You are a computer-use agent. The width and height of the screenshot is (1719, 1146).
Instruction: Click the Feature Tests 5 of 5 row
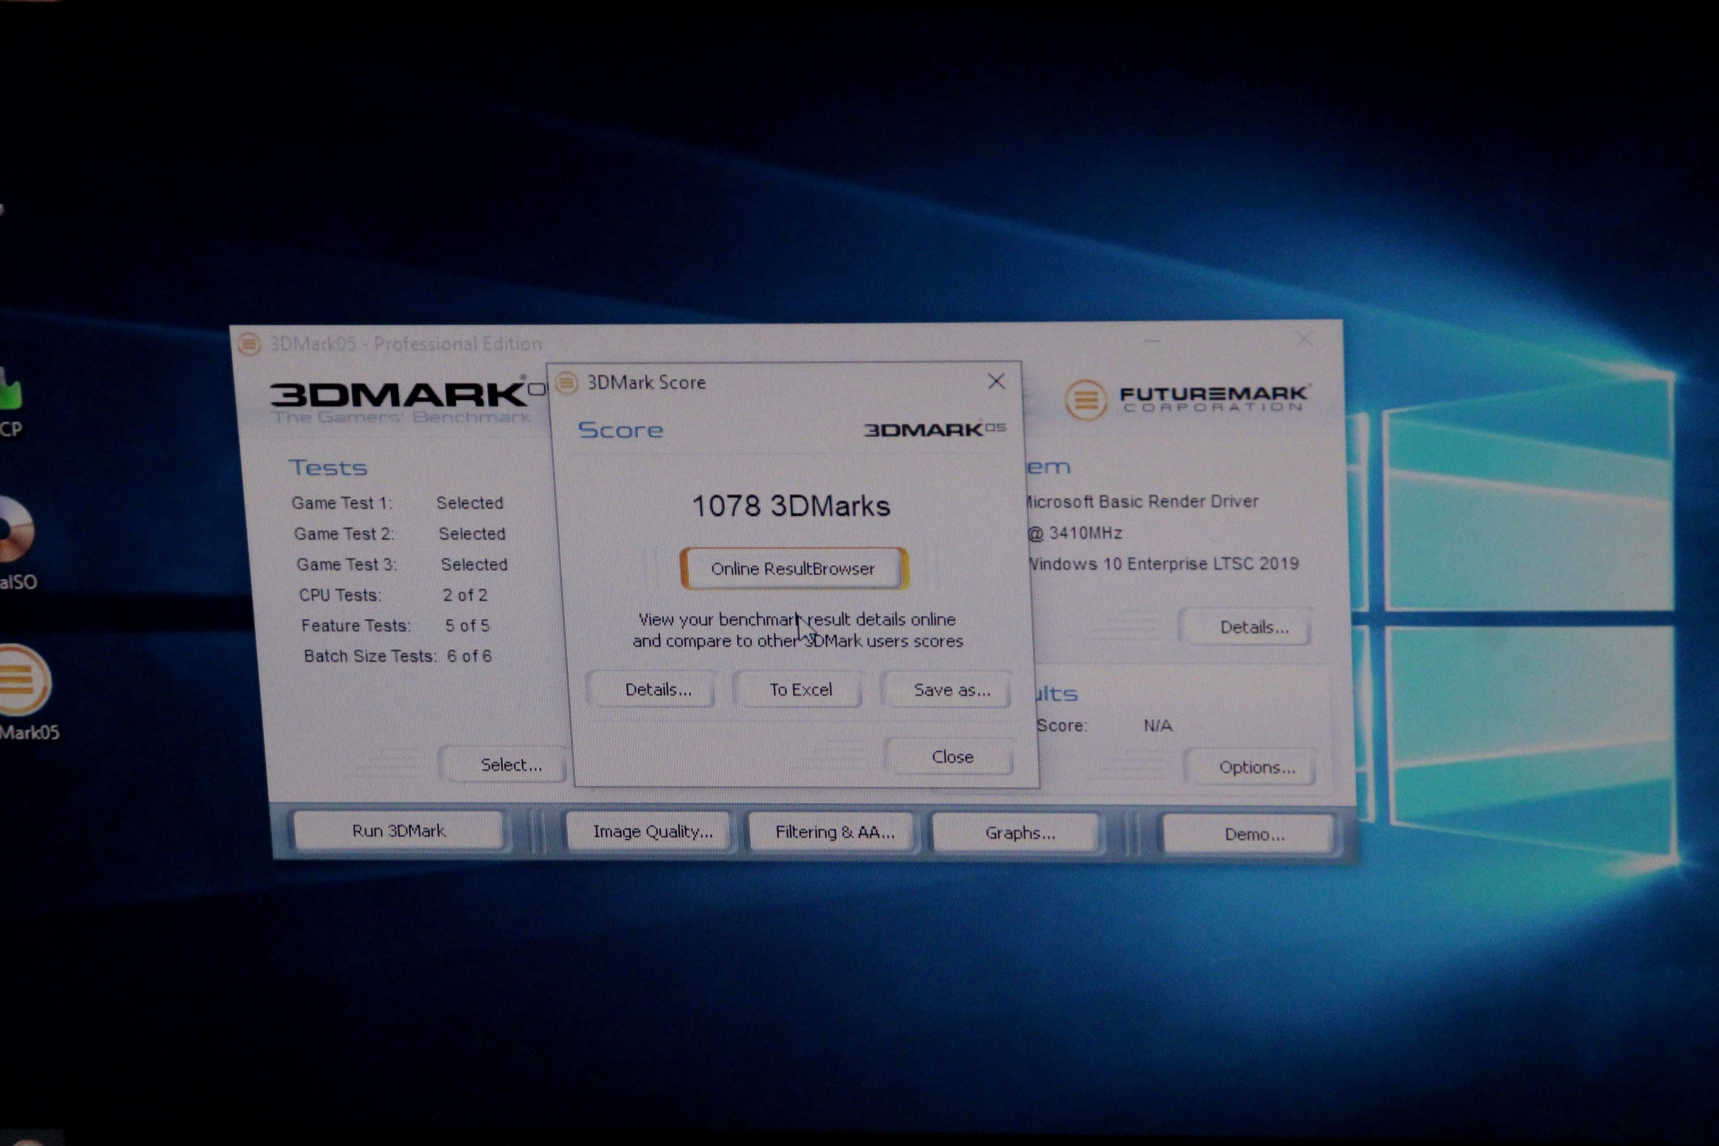tap(395, 626)
